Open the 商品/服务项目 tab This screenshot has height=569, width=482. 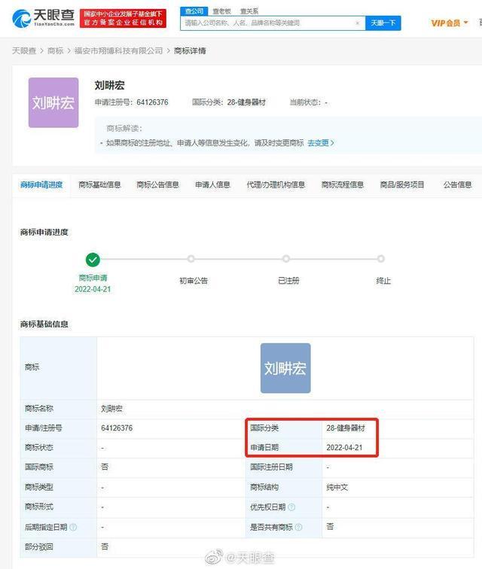(403, 184)
